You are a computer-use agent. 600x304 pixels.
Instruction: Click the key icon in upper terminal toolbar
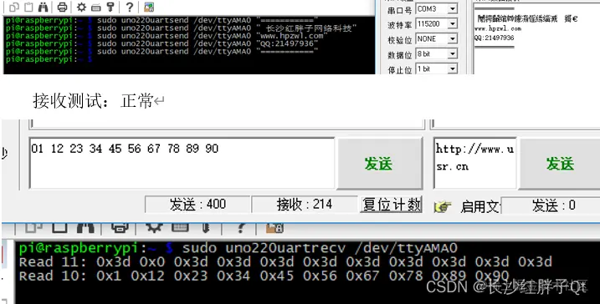click(110, 7)
